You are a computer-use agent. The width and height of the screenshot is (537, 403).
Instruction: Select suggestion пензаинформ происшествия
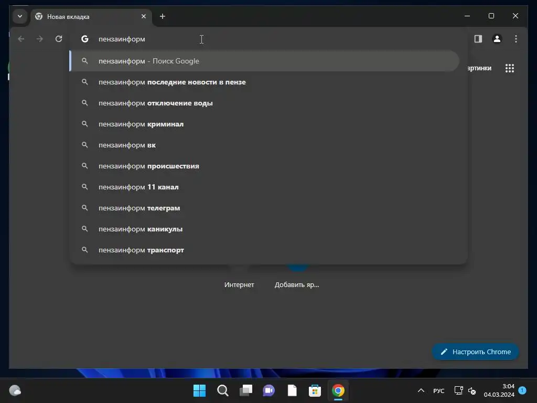point(264,166)
